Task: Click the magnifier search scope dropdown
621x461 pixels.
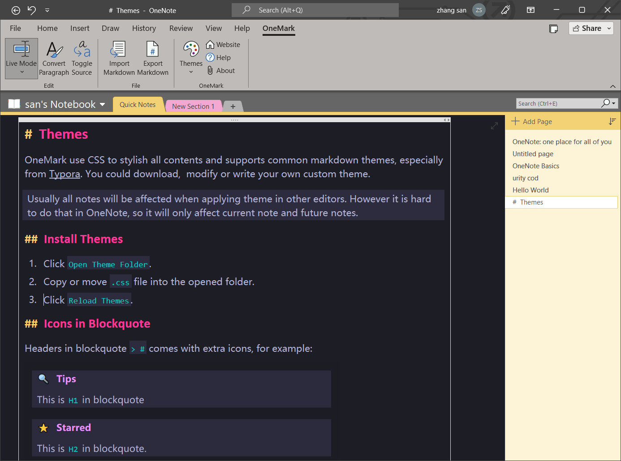Action: [x=608, y=103]
